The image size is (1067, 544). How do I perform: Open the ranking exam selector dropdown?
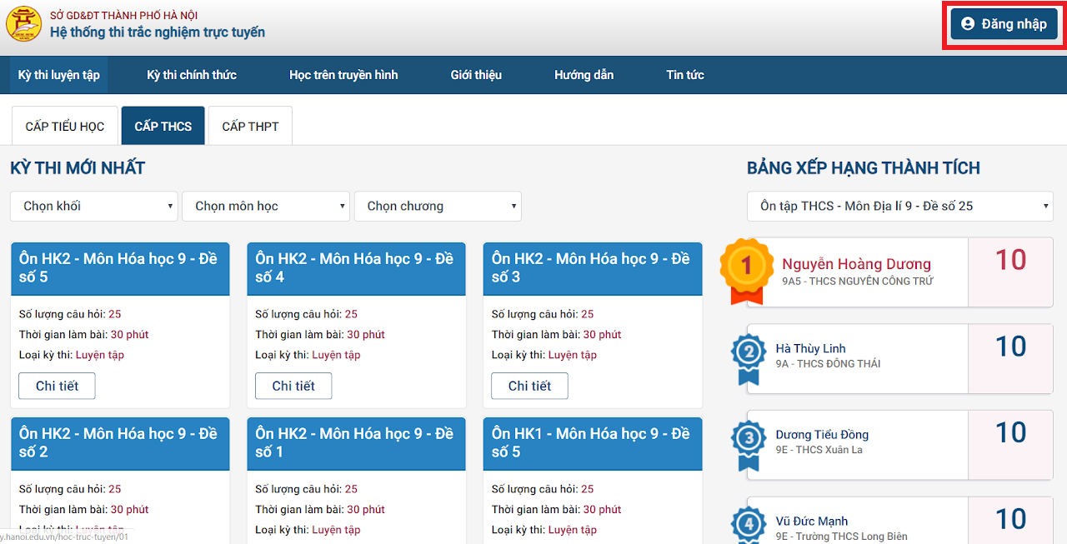900,206
